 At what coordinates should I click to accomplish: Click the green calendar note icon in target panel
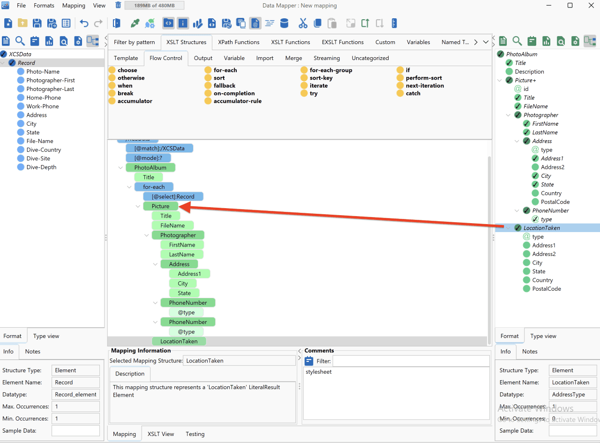[x=532, y=41]
